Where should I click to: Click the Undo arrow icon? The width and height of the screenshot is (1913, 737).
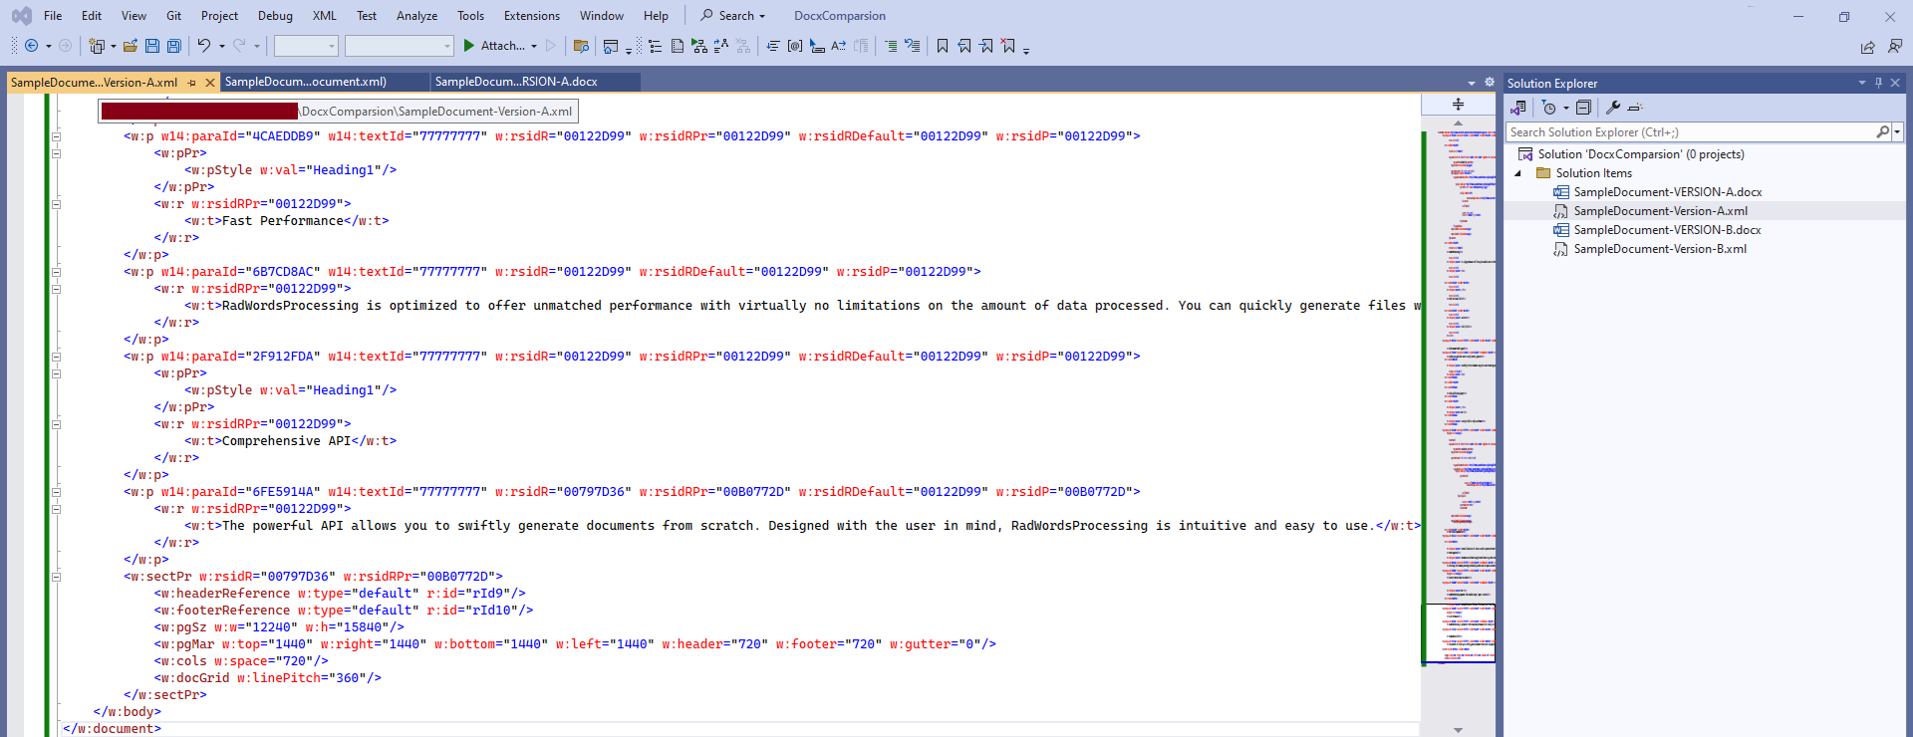tap(204, 46)
